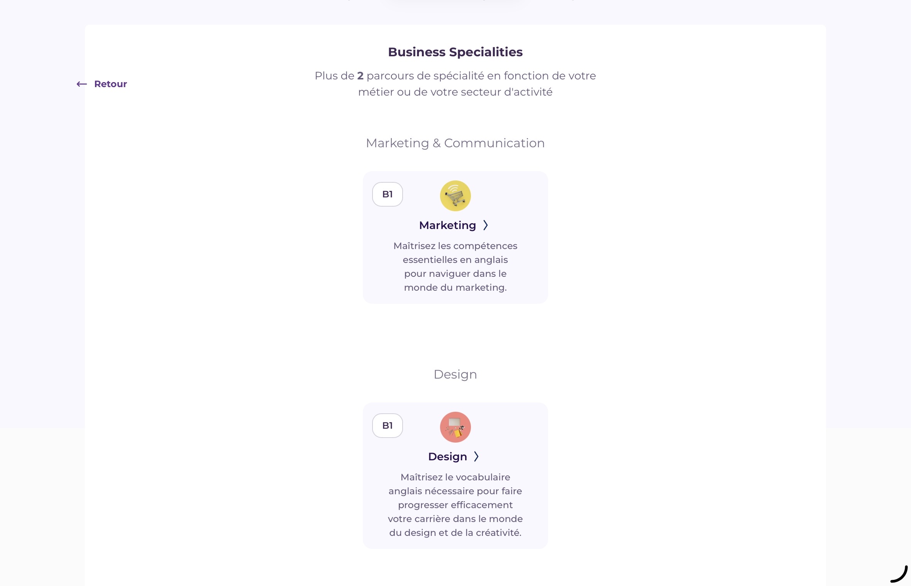Image resolution: width=911 pixels, height=586 pixels.
Task: Click the 'Plus de 2 parcours' subtitle
Action: tap(455, 84)
